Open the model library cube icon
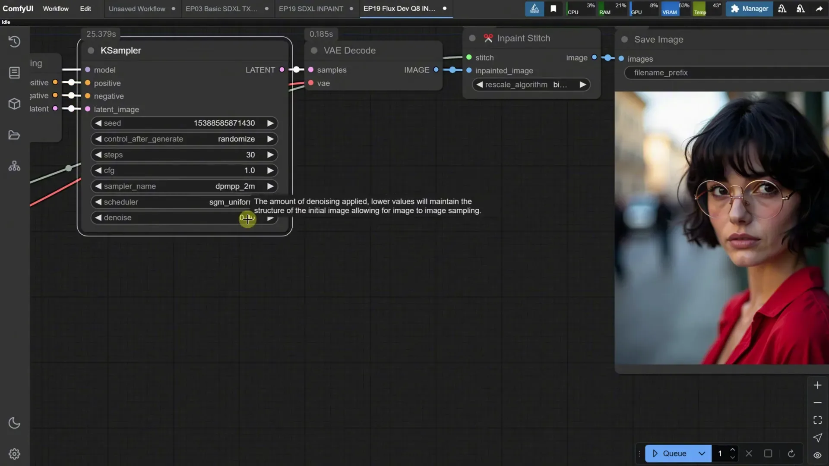The width and height of the screenshot is (829, 466). click(x=14, y=104)
